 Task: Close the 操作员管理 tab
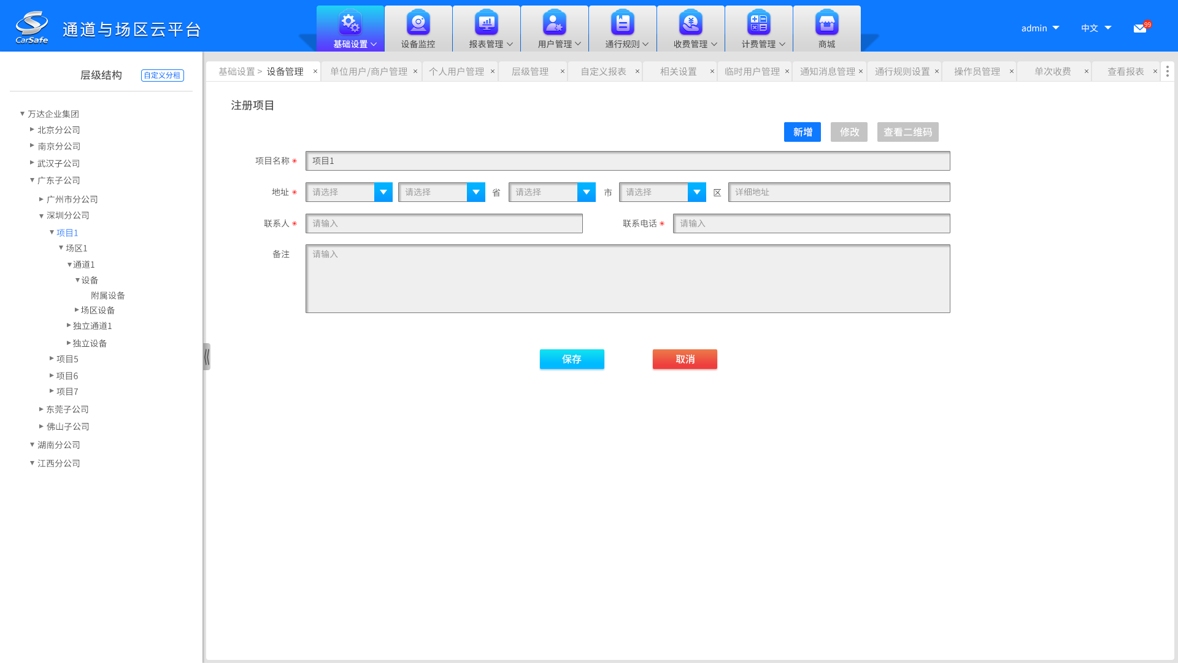[x=1012, y=71]
